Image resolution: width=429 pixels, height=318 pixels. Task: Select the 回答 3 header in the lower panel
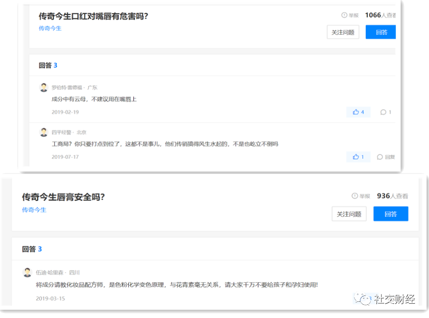(32, 249)
